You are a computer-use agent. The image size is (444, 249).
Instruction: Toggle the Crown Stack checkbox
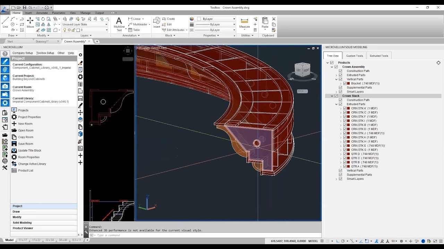[x=336, y=96]
